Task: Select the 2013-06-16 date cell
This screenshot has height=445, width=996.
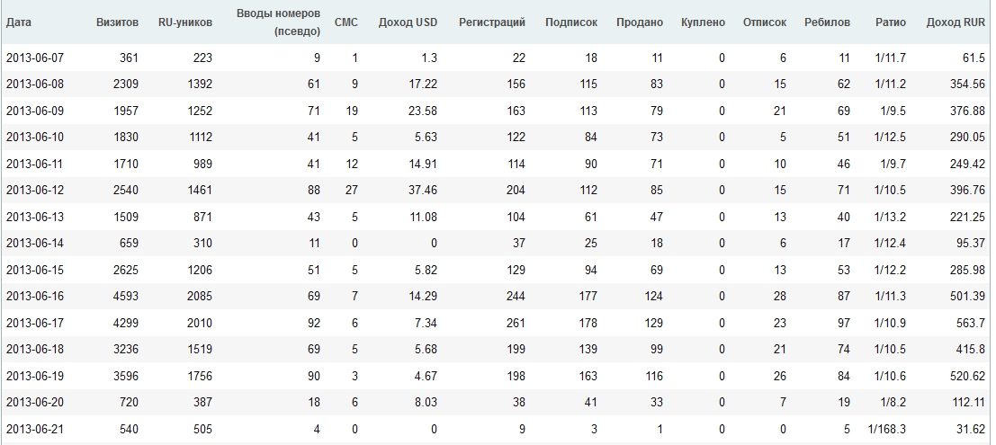Action: tap(35, 297)
